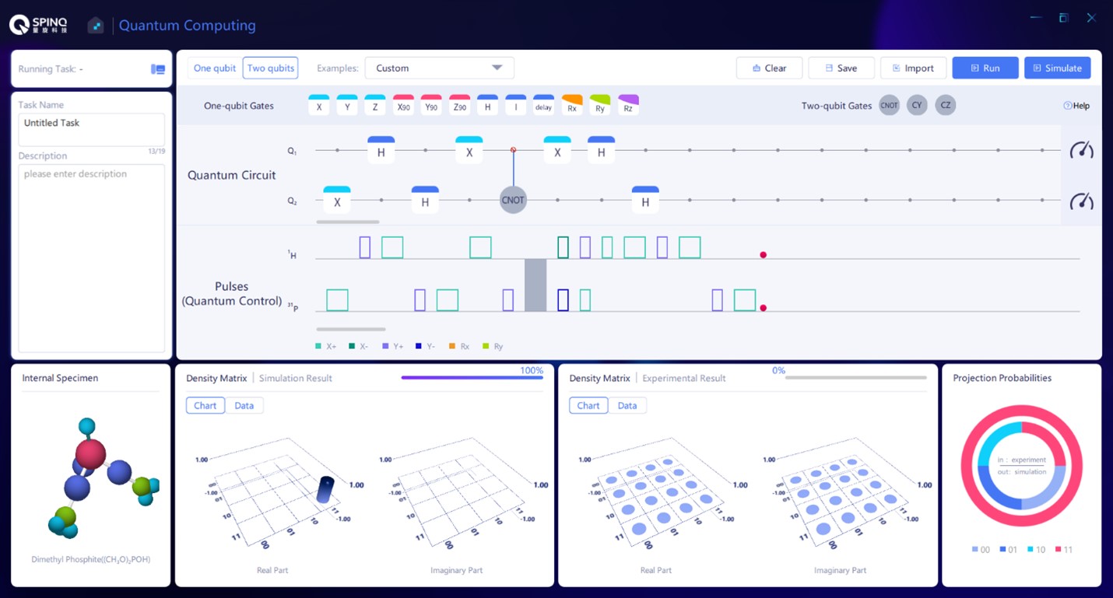Switch to One qubit mode
This screenshot has height=598, width=1113.
tap(215, 68)
